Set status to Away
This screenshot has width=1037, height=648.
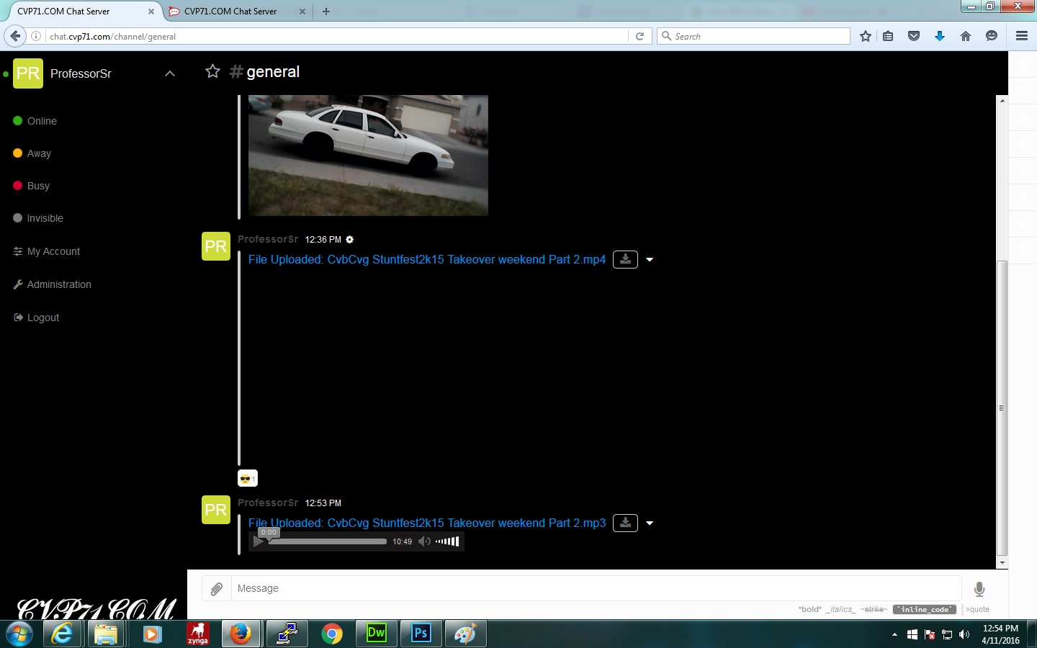click(39, 153)
